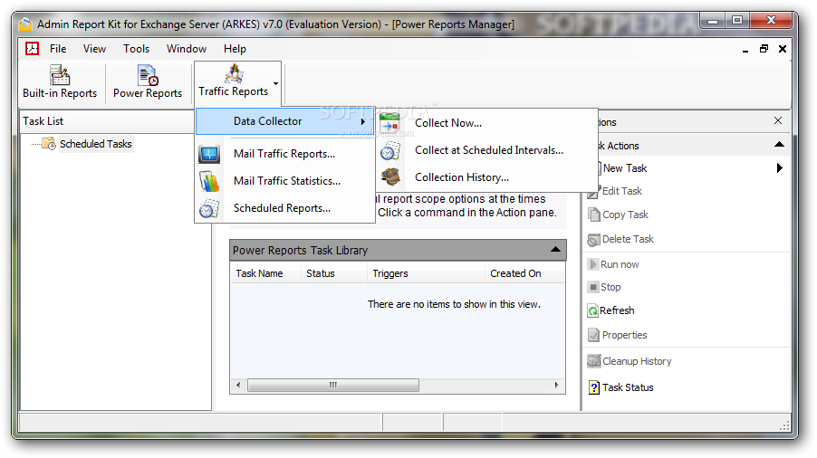Open the View menu

(94, 49)
